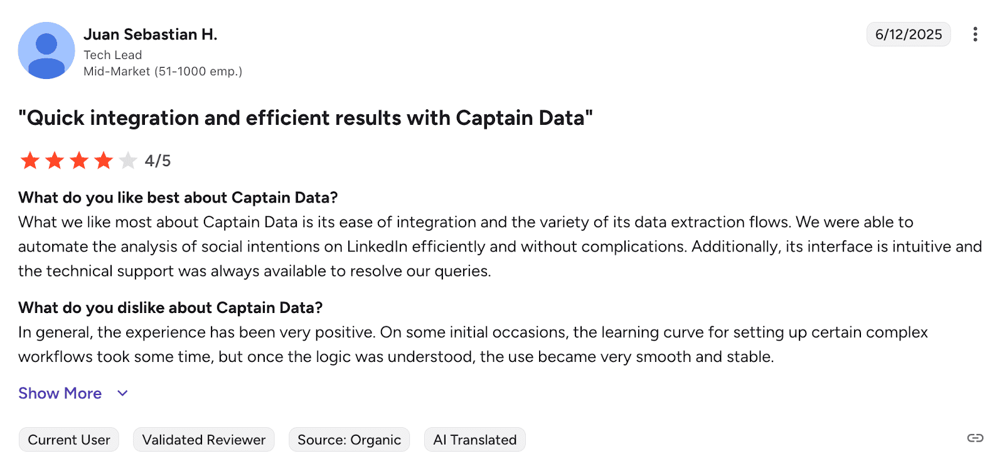This screenshot has width=1004, height=466.
Task: Open Juan Sebastian H.'s reviewer name
Action: (151, 34)
